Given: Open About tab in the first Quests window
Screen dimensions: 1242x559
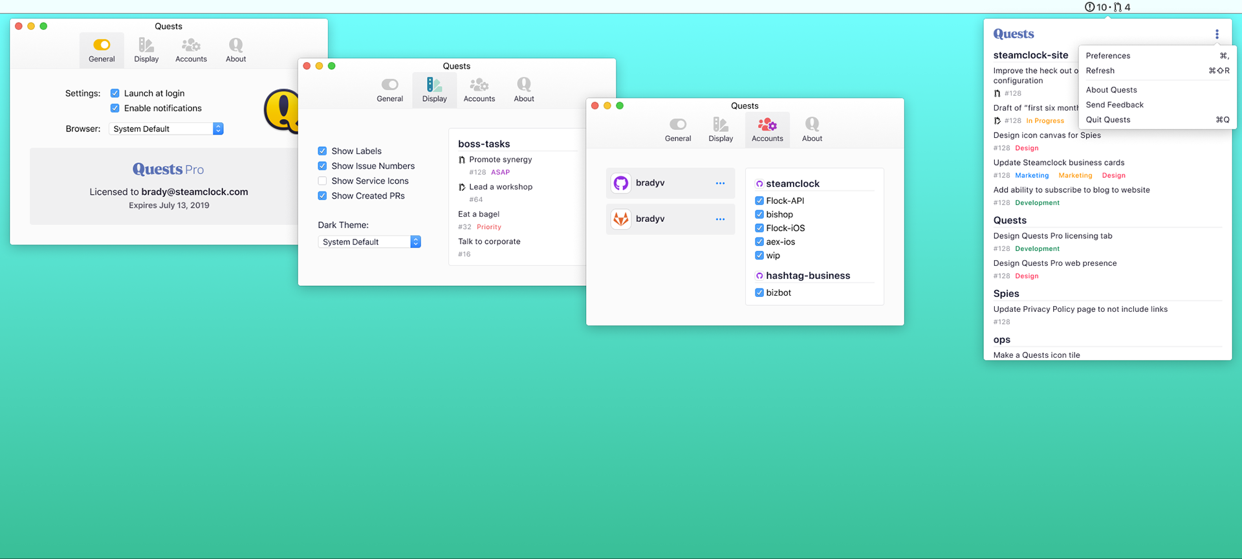Looking at the screenshot, I should click(x=235, y=50).
